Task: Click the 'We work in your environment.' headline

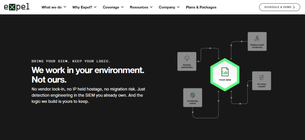Action: pyautogui.click(x=88, y=70)
